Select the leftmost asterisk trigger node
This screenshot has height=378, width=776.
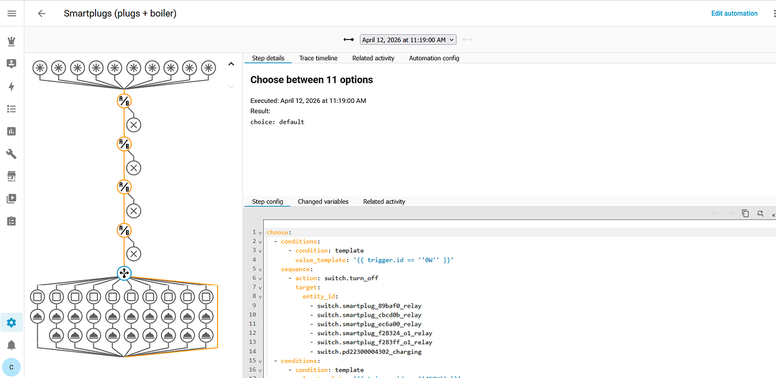[x=39, y=68]
